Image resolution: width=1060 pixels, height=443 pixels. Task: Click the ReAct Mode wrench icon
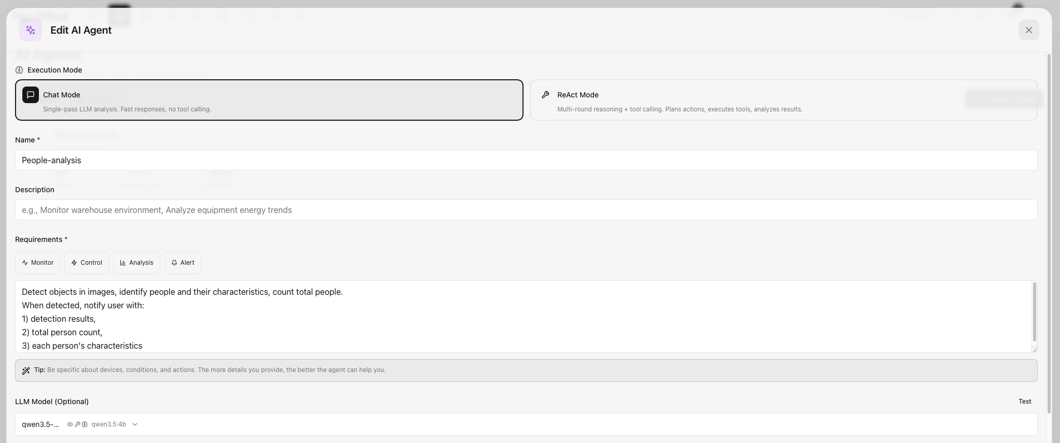point(545,95)
